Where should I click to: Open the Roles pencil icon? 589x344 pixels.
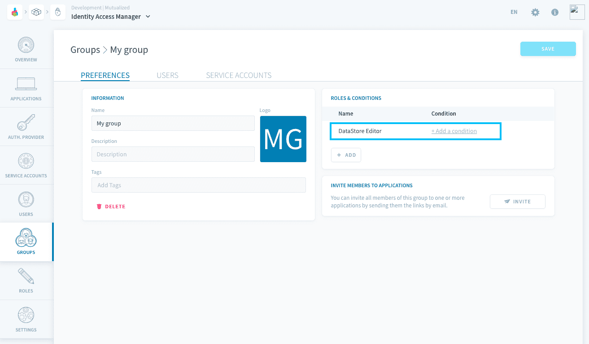pos(26,276)
